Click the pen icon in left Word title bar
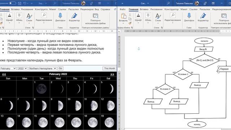 point(91,3)
